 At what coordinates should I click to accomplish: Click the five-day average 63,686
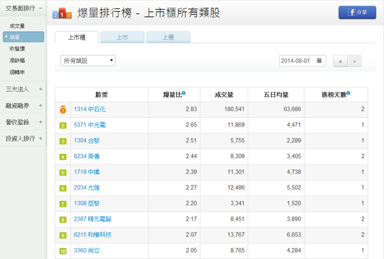[x=292, y=109]
